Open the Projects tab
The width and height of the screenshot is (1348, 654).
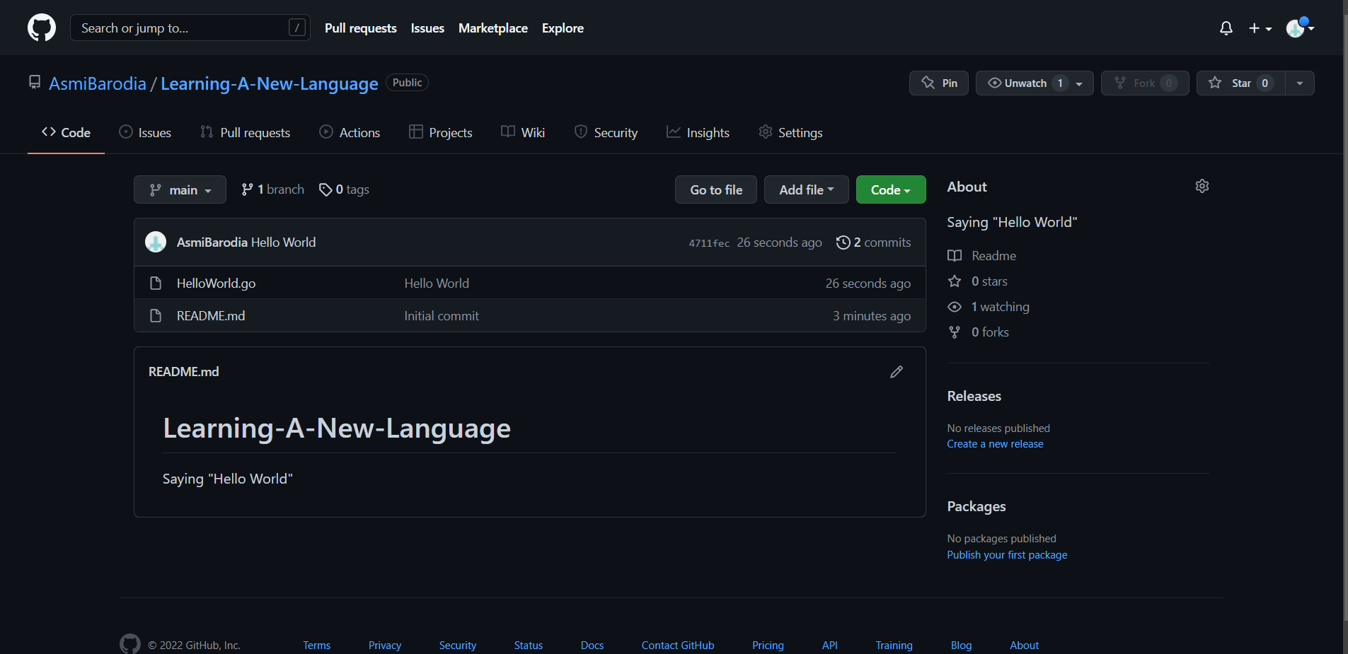tap(440, 133)
